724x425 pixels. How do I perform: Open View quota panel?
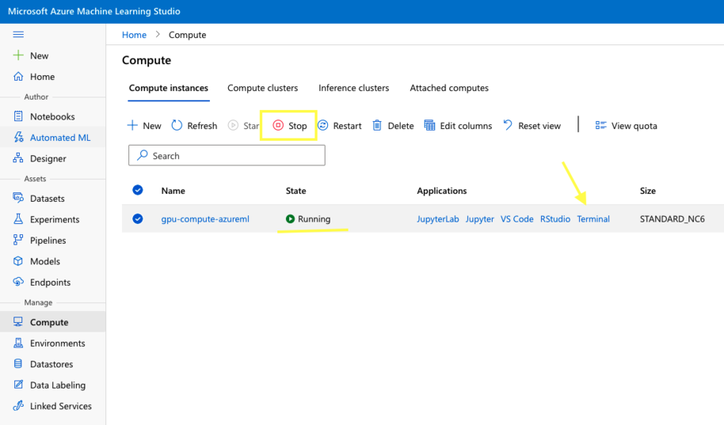coord(626,126)
